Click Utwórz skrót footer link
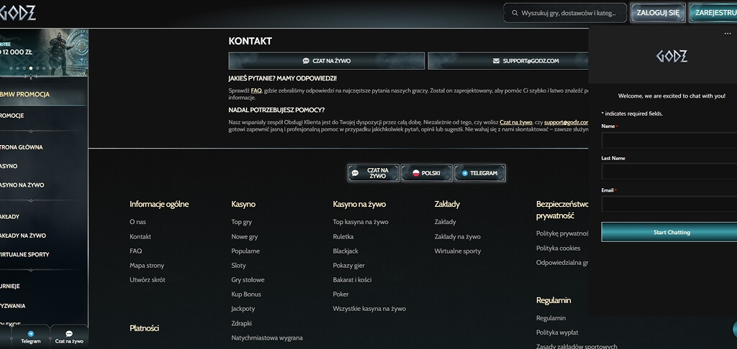 point(148,280)
